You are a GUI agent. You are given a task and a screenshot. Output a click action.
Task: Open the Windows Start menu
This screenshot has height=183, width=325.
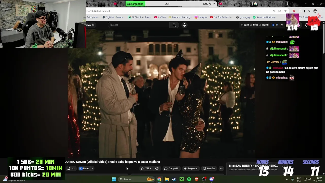[x=114, y=179]
